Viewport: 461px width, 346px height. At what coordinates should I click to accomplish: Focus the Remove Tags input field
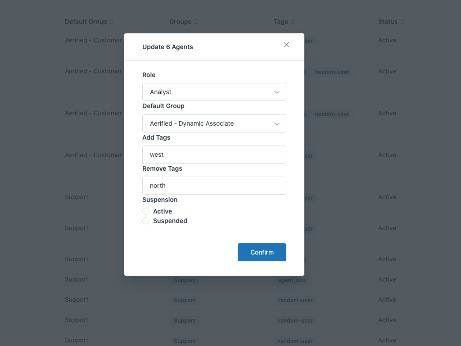pyautogui.click(x=214, y=186)
